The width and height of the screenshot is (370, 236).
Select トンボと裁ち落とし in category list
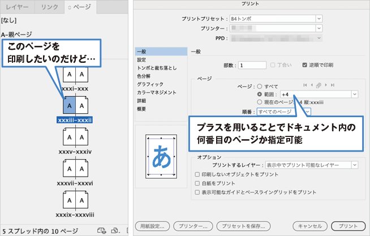pos(157,68)
